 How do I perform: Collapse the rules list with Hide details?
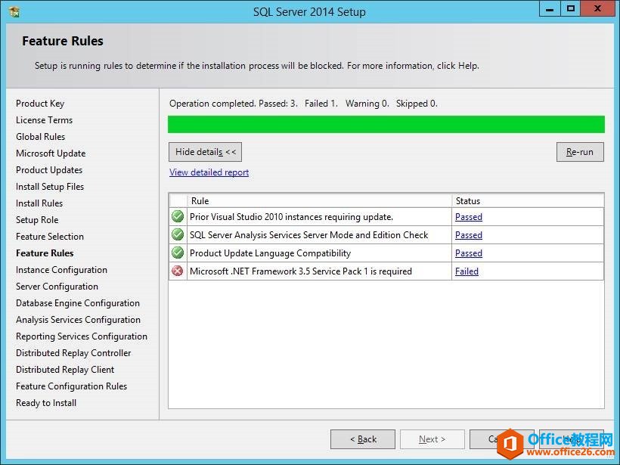(205, 152)
